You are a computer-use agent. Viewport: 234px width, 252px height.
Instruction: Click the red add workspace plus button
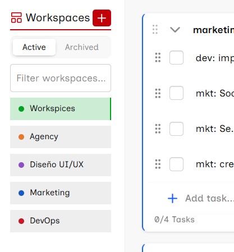102,18
